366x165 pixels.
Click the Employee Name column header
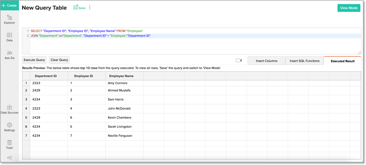pos(121,76)
